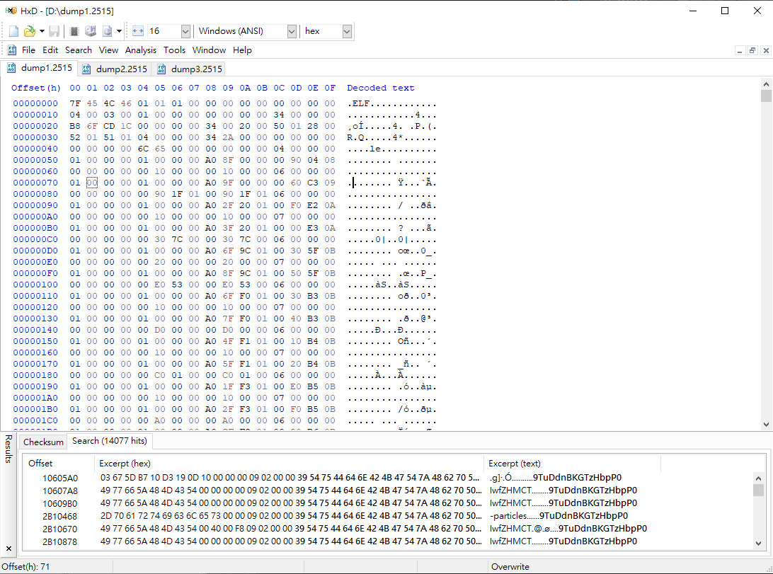Open a file using the Open icon

[x=30, y=30]
